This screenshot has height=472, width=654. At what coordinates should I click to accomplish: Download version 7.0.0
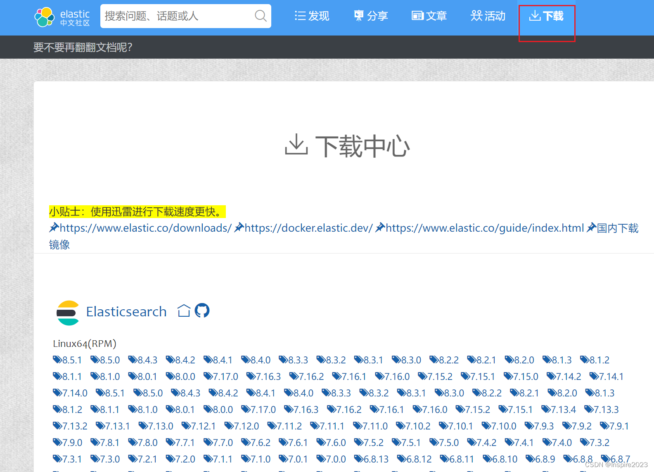(331, 459)
